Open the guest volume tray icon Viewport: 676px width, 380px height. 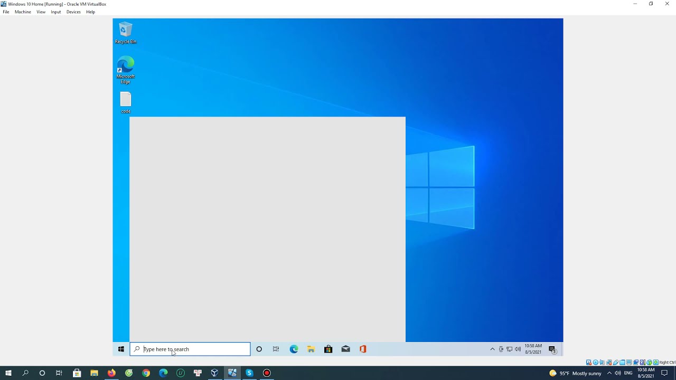[518, 349]
